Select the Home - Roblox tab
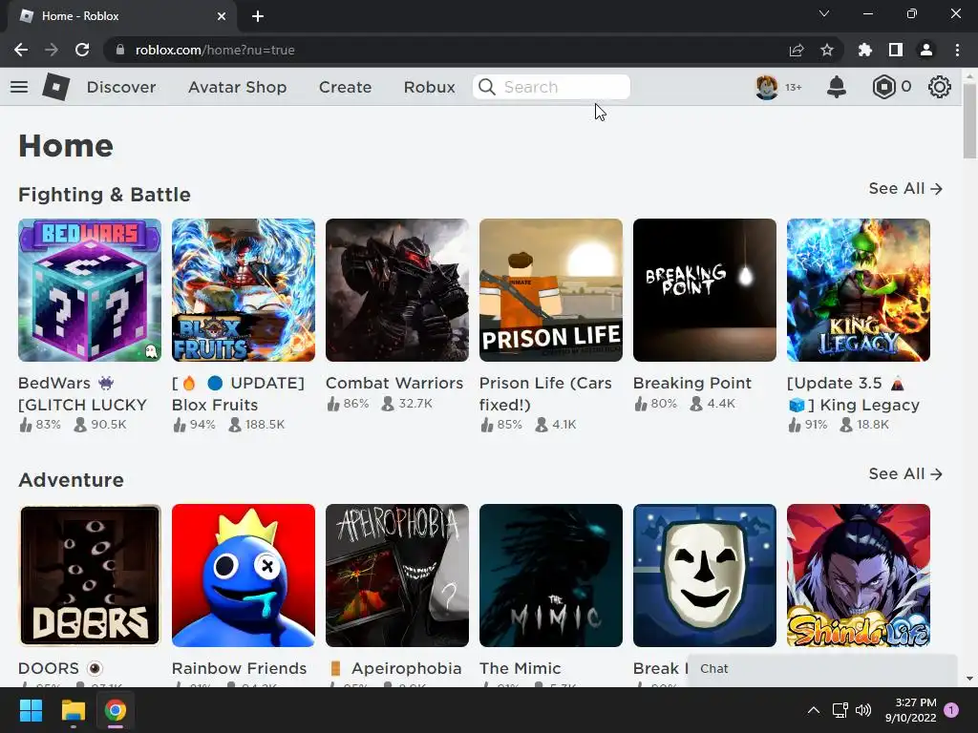 [x=122, y=16]
